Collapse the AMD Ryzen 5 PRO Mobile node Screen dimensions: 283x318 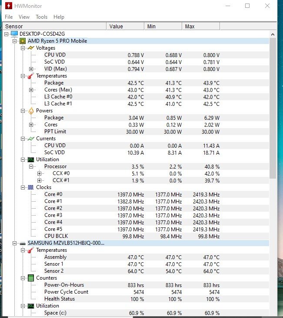(15, 41)
